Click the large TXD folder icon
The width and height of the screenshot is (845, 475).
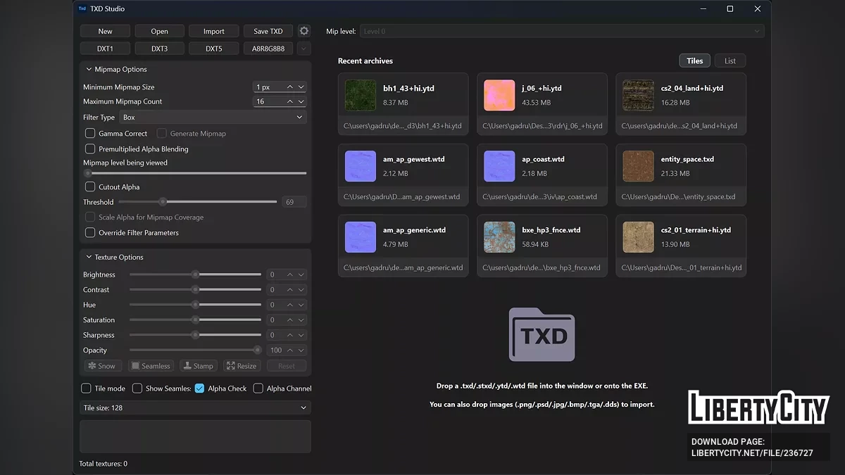coord(542,335)
